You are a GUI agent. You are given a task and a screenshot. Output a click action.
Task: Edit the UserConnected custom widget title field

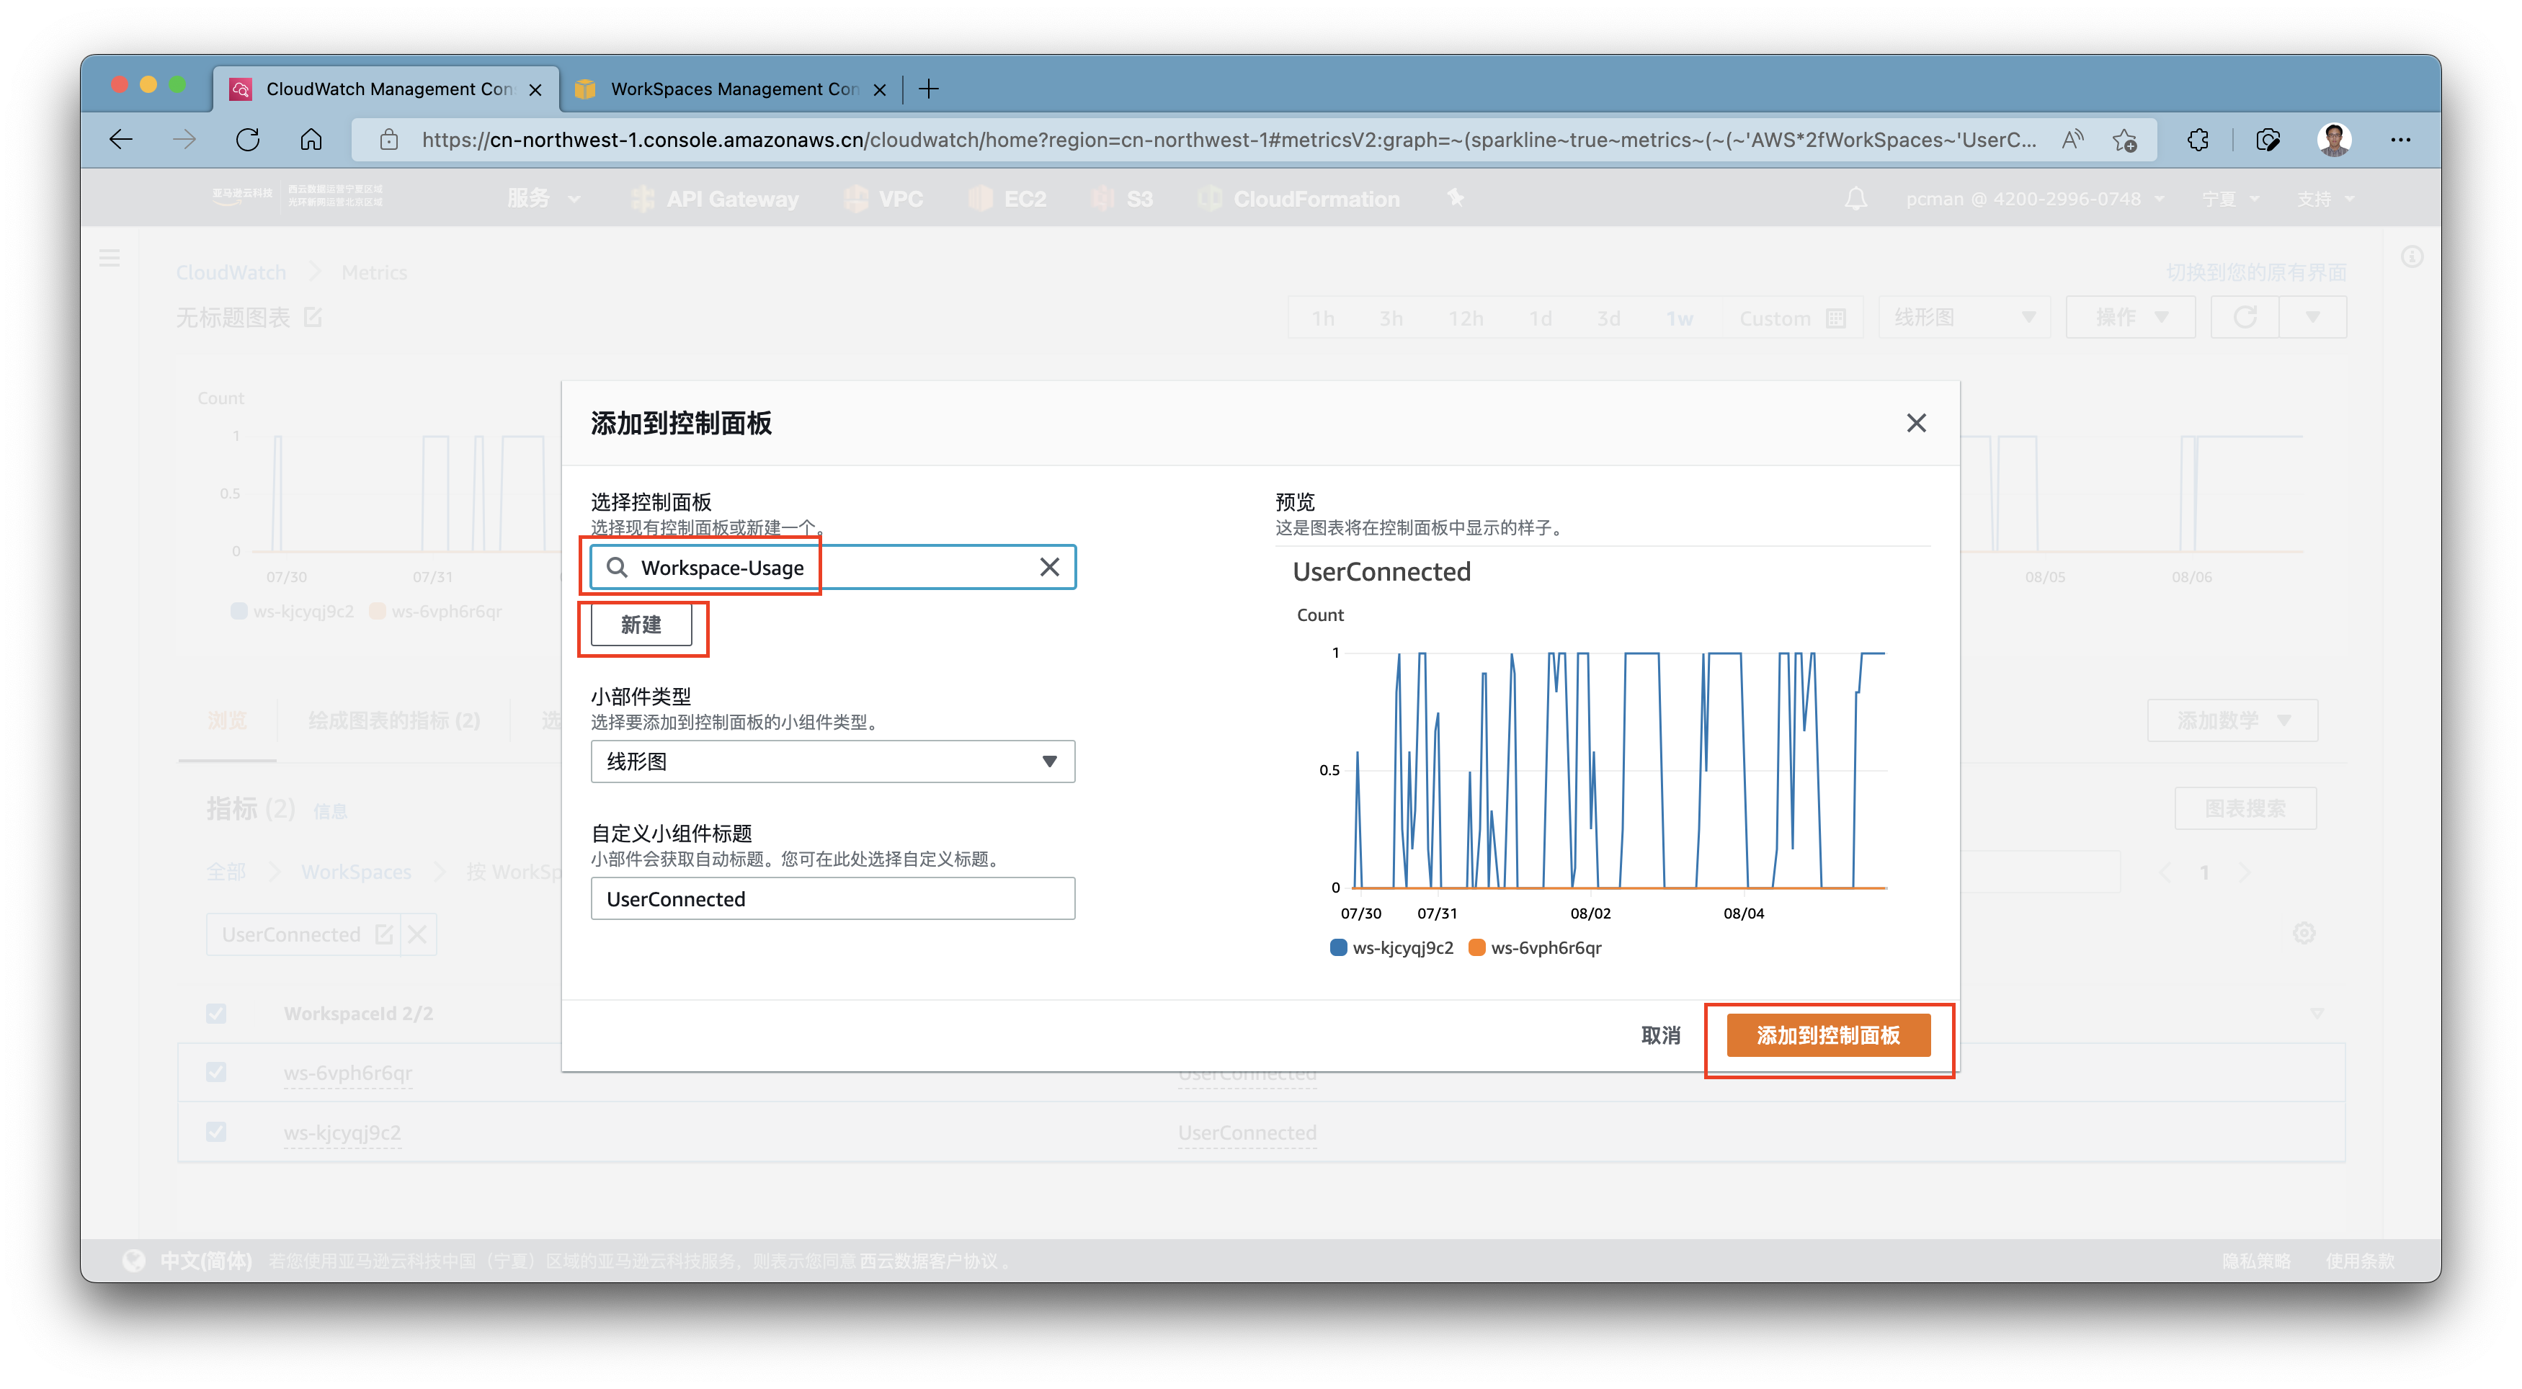coord(832,898)
